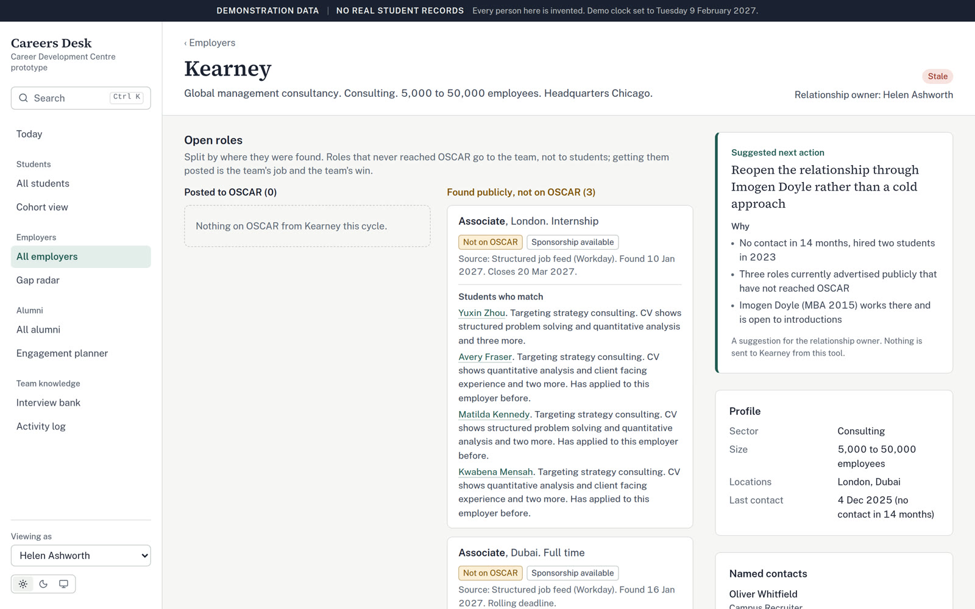
Task: Open Kwabena Mensah student profile
Action: pyautogui.click(x=495, y=472)
